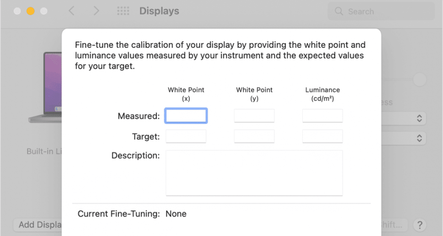Click the yellow minimize window button

tap(31, 11)
